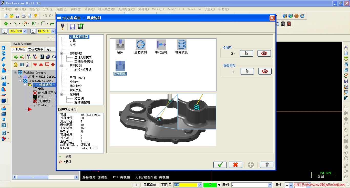The height and width of the screenshot is (188, 350).
Task: Click the Y coordinate lock button
Action: (x=33, y=31)
